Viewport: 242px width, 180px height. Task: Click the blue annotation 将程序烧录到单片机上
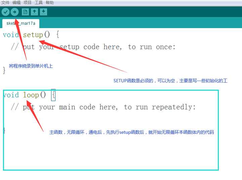[x=31, y=66]
